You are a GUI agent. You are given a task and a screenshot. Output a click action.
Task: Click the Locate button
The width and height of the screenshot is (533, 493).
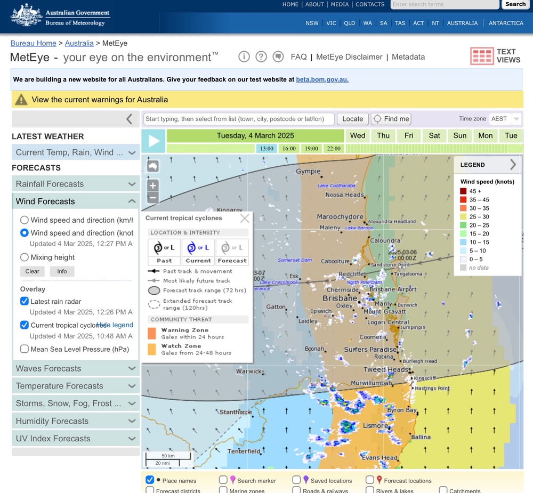click(352, 119)
